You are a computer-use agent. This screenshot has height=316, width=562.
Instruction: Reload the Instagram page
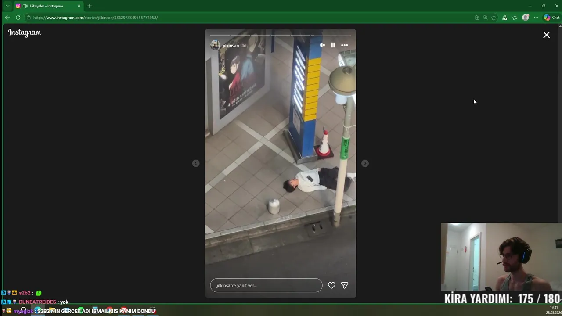(x=18, y=18)
